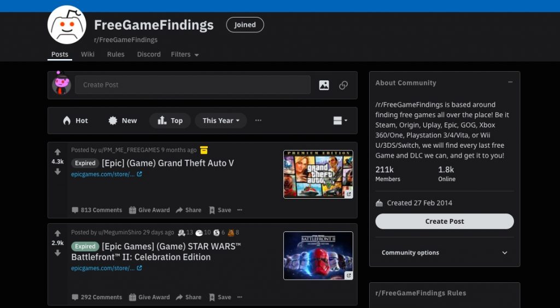
Task: Open the Wiki tab
Action: coord(87,54)
